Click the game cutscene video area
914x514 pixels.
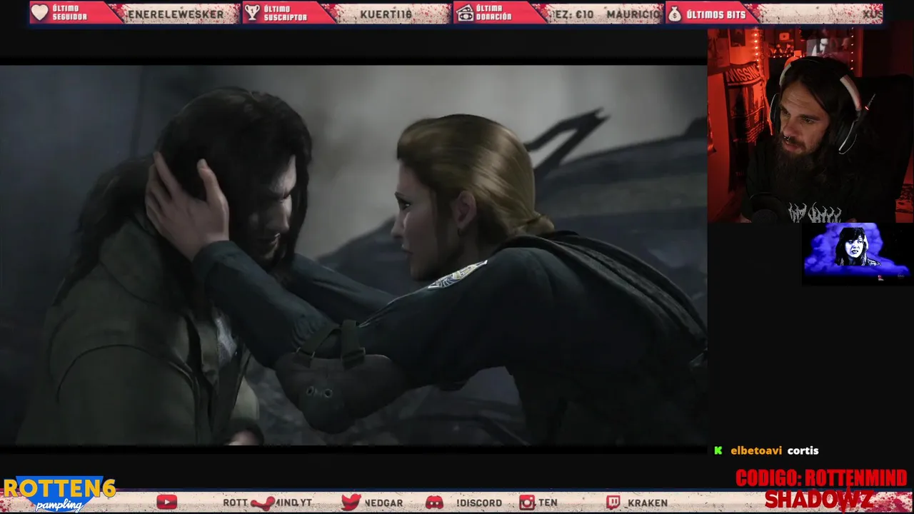click(x=353, y=256)
